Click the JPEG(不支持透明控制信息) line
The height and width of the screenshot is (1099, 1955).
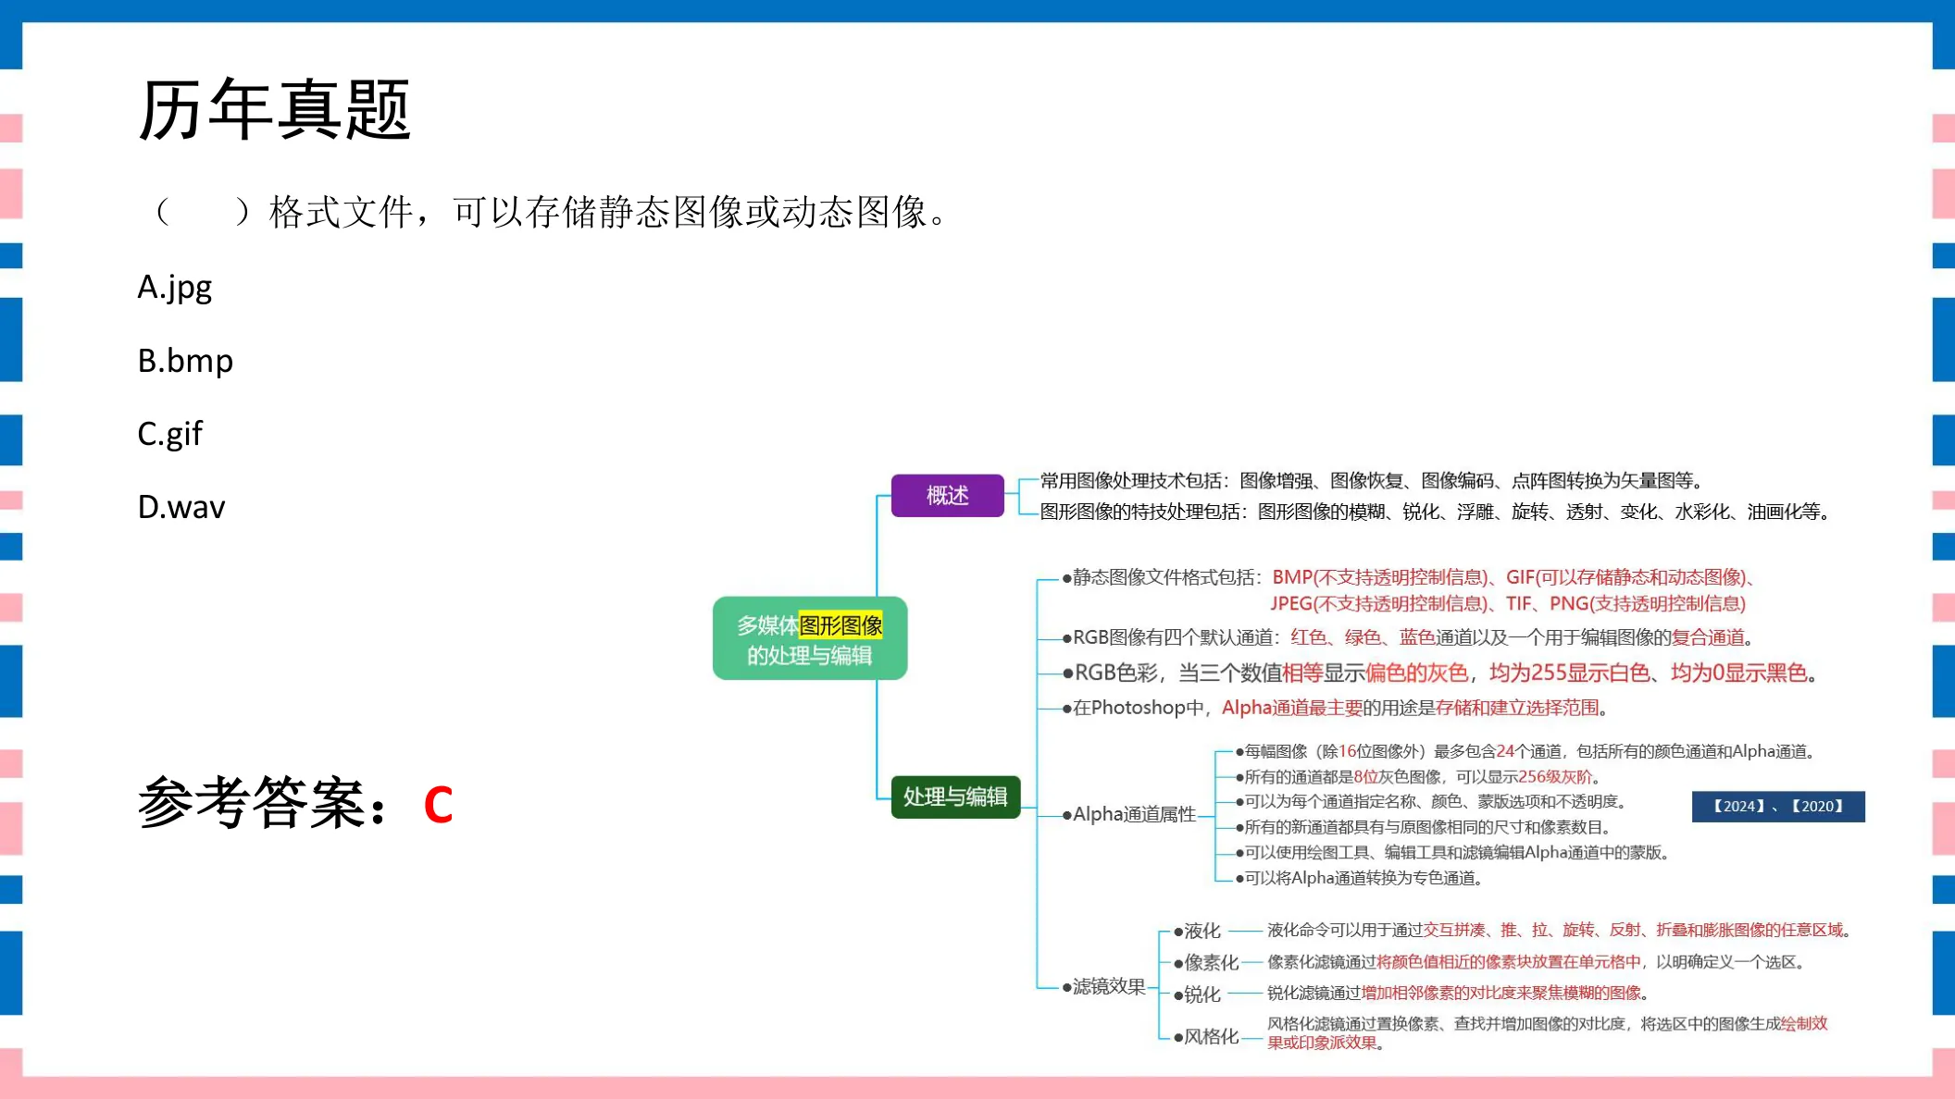point(1508,603)
